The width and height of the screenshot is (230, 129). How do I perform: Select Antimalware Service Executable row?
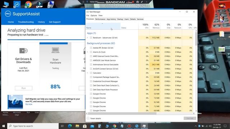coord(139,64)
